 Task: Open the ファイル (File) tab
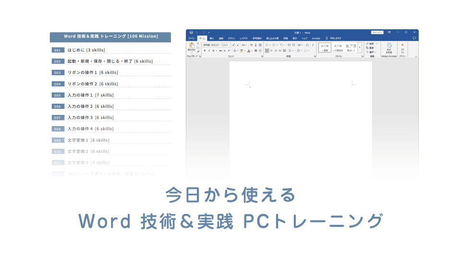coord(191,38)
